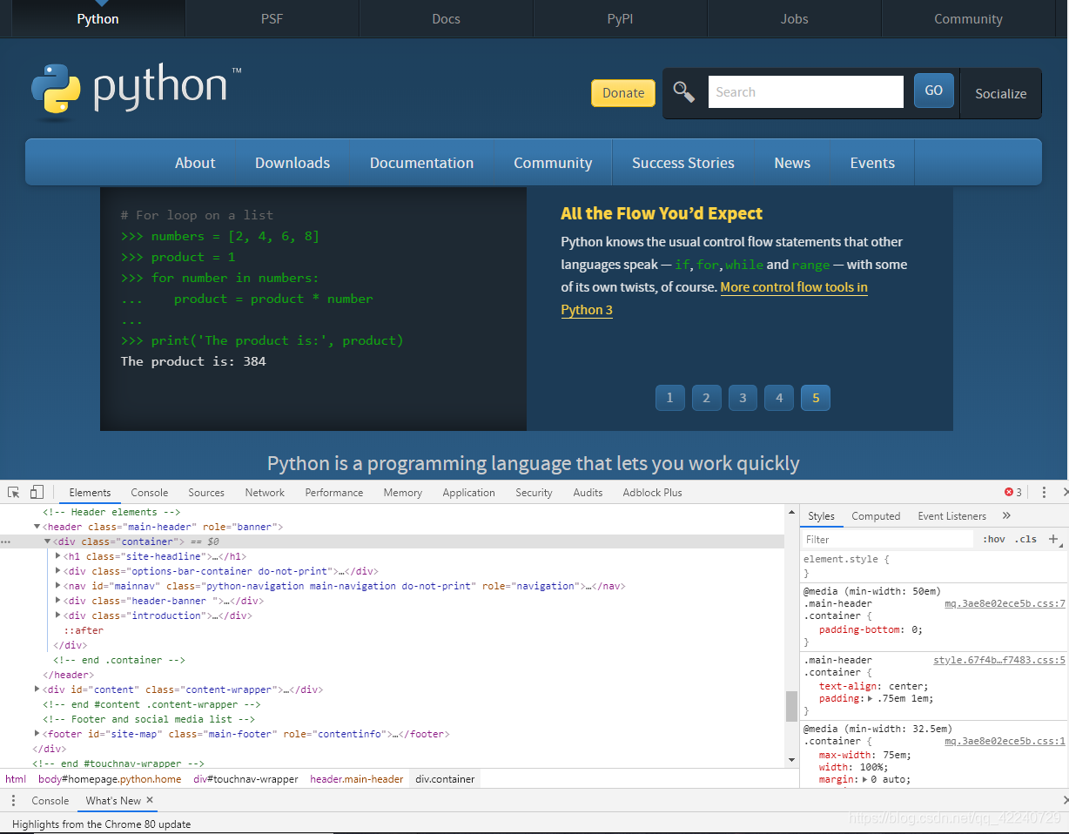Open Documentation in main navigation
The image size is (1069, 834).
tap(421, 163)
